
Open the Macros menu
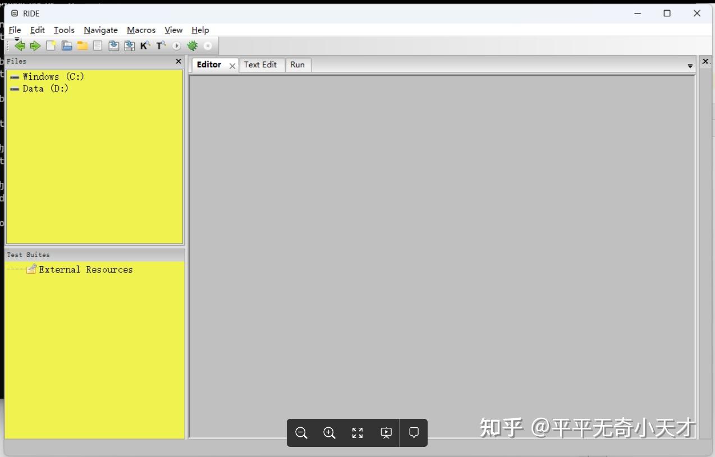[x=140, y=30]
